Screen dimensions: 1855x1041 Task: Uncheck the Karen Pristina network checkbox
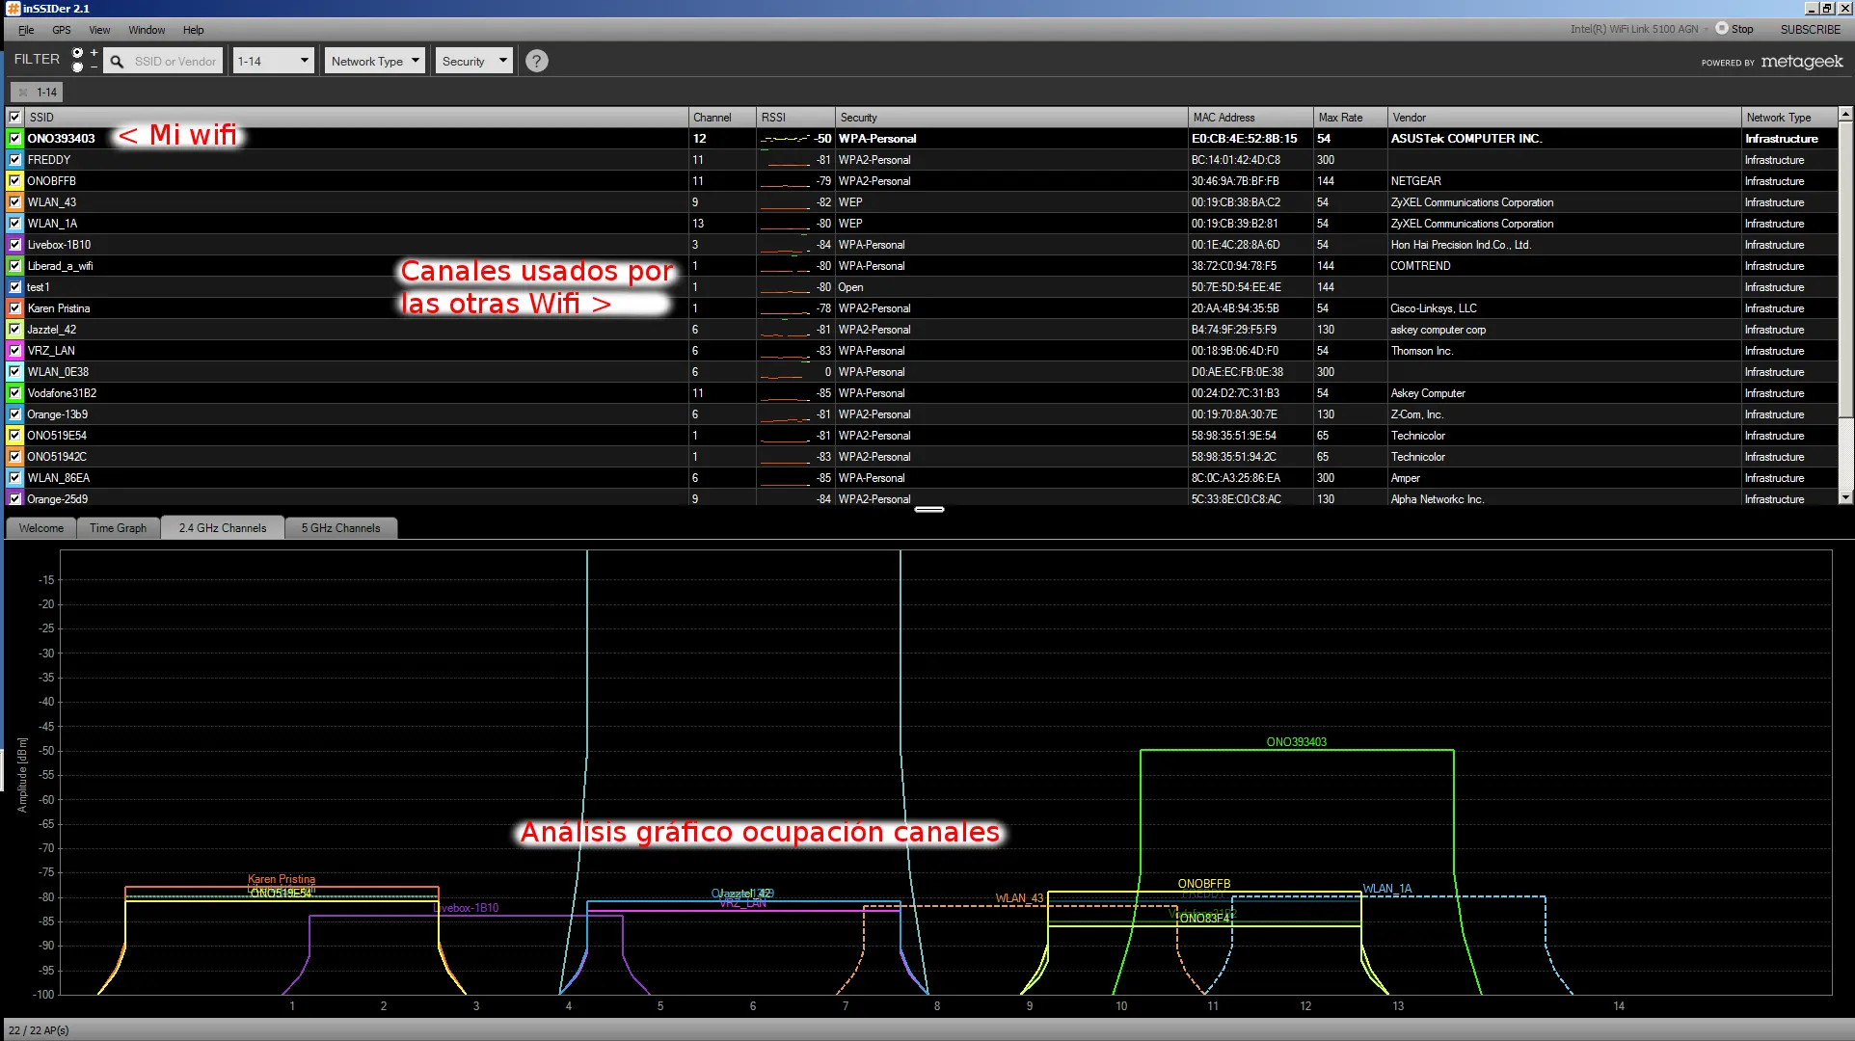click(x=14, y=308)
